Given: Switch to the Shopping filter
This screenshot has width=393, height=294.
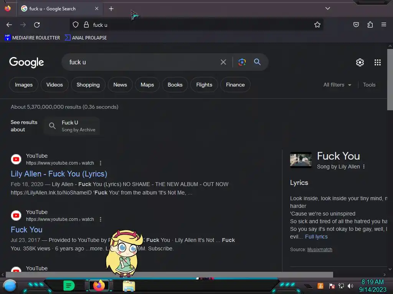Looking at the screenshot, I should click(x=88, y=85).
